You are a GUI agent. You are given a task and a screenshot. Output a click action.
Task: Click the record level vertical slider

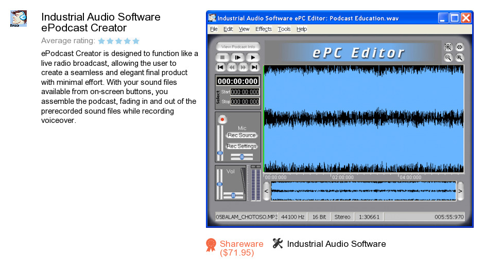pos(220,143)
